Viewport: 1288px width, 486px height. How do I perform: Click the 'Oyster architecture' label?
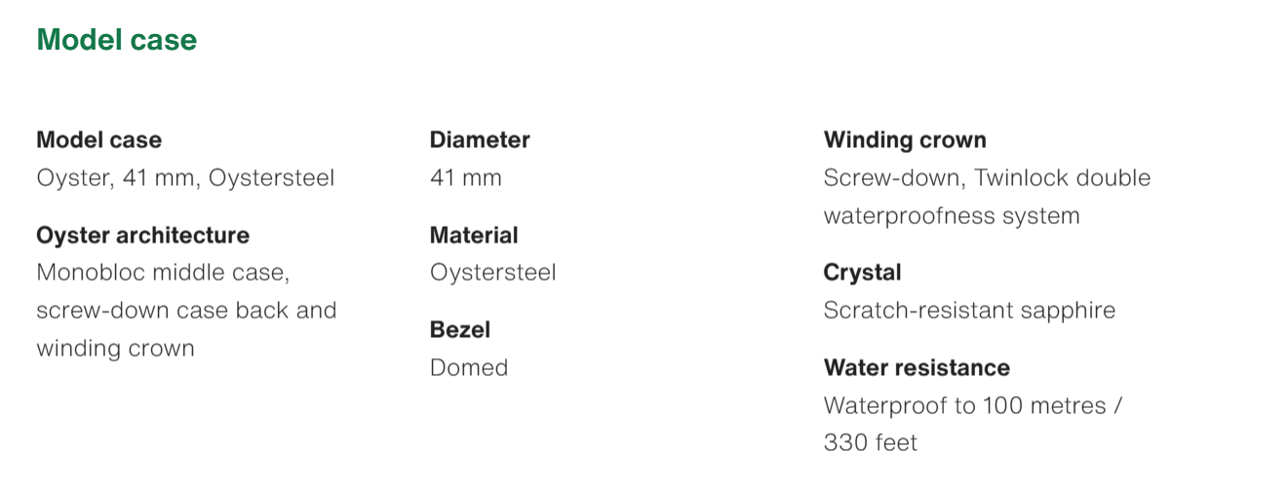(x=142, y=236)
